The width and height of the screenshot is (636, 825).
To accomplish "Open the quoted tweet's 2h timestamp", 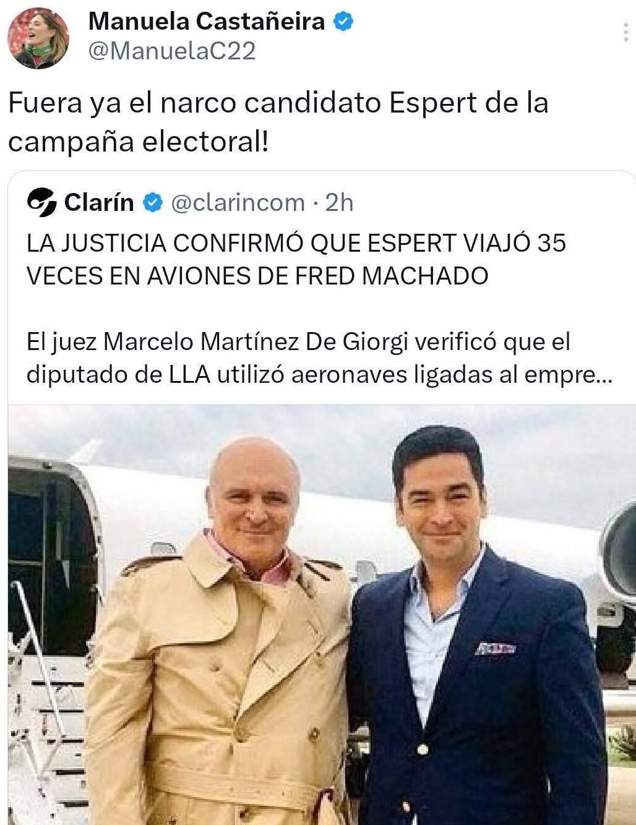I will click(x=339, y=202).
